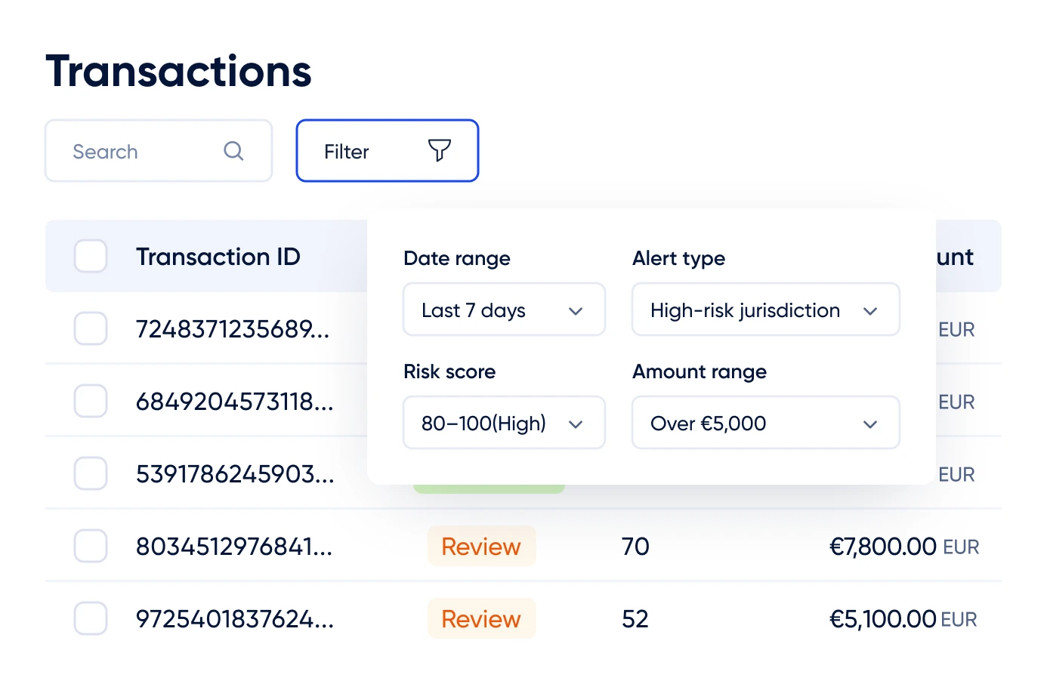Open the High-risk jurisdiction dropdown
Viewport: 1047px width, 684px height.
[x=765, y=310]
